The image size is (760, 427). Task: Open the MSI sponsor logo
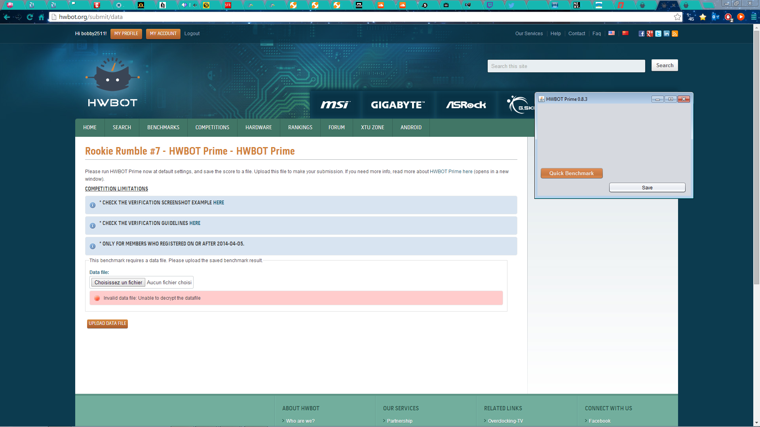(x=335, y=105)
